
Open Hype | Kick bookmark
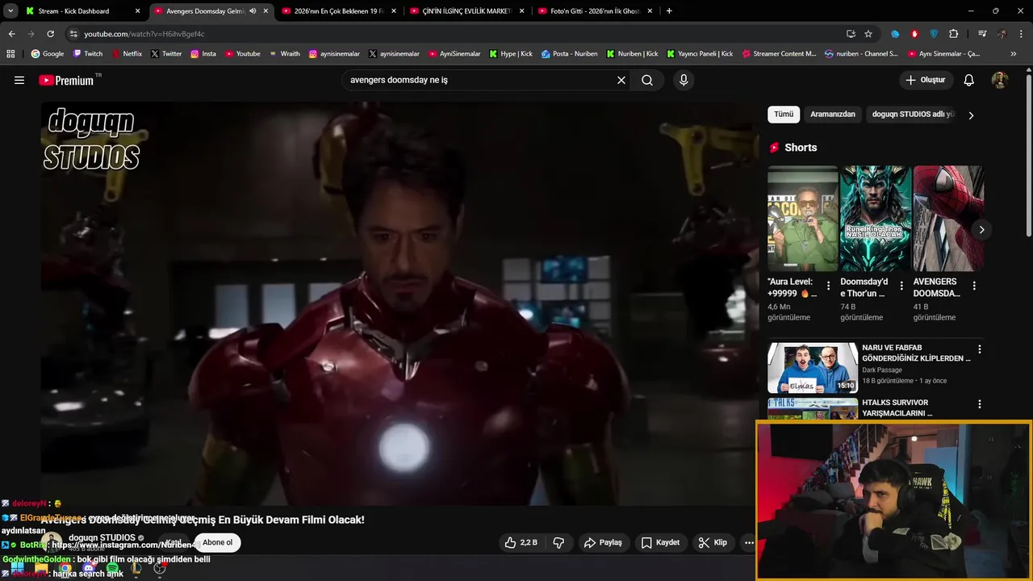tap(511, 54)
